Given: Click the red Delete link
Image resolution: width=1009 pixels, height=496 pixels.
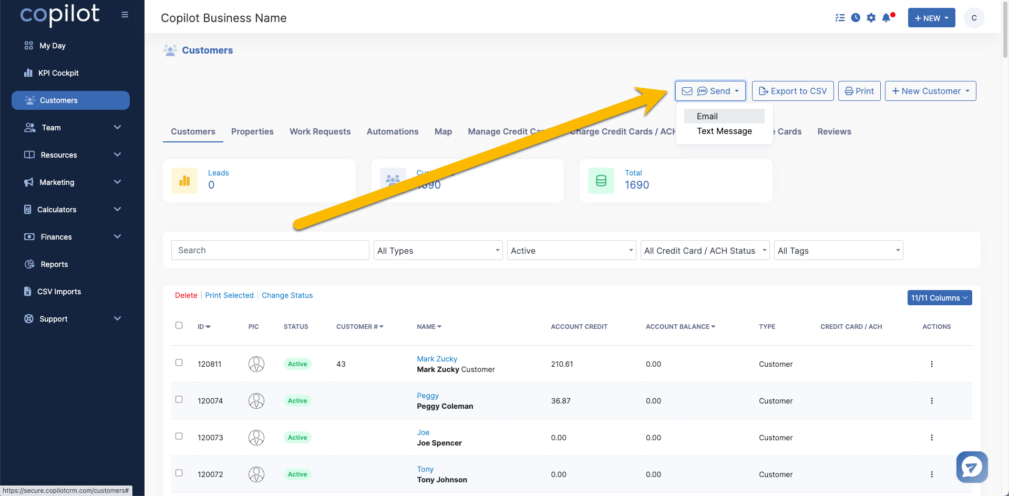Looking at the screenshot, I should tap(186, 295).
